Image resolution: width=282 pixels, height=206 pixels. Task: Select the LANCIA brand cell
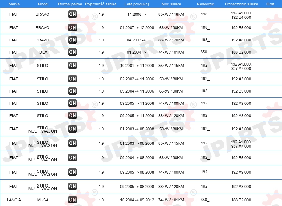tap(14, 200)
